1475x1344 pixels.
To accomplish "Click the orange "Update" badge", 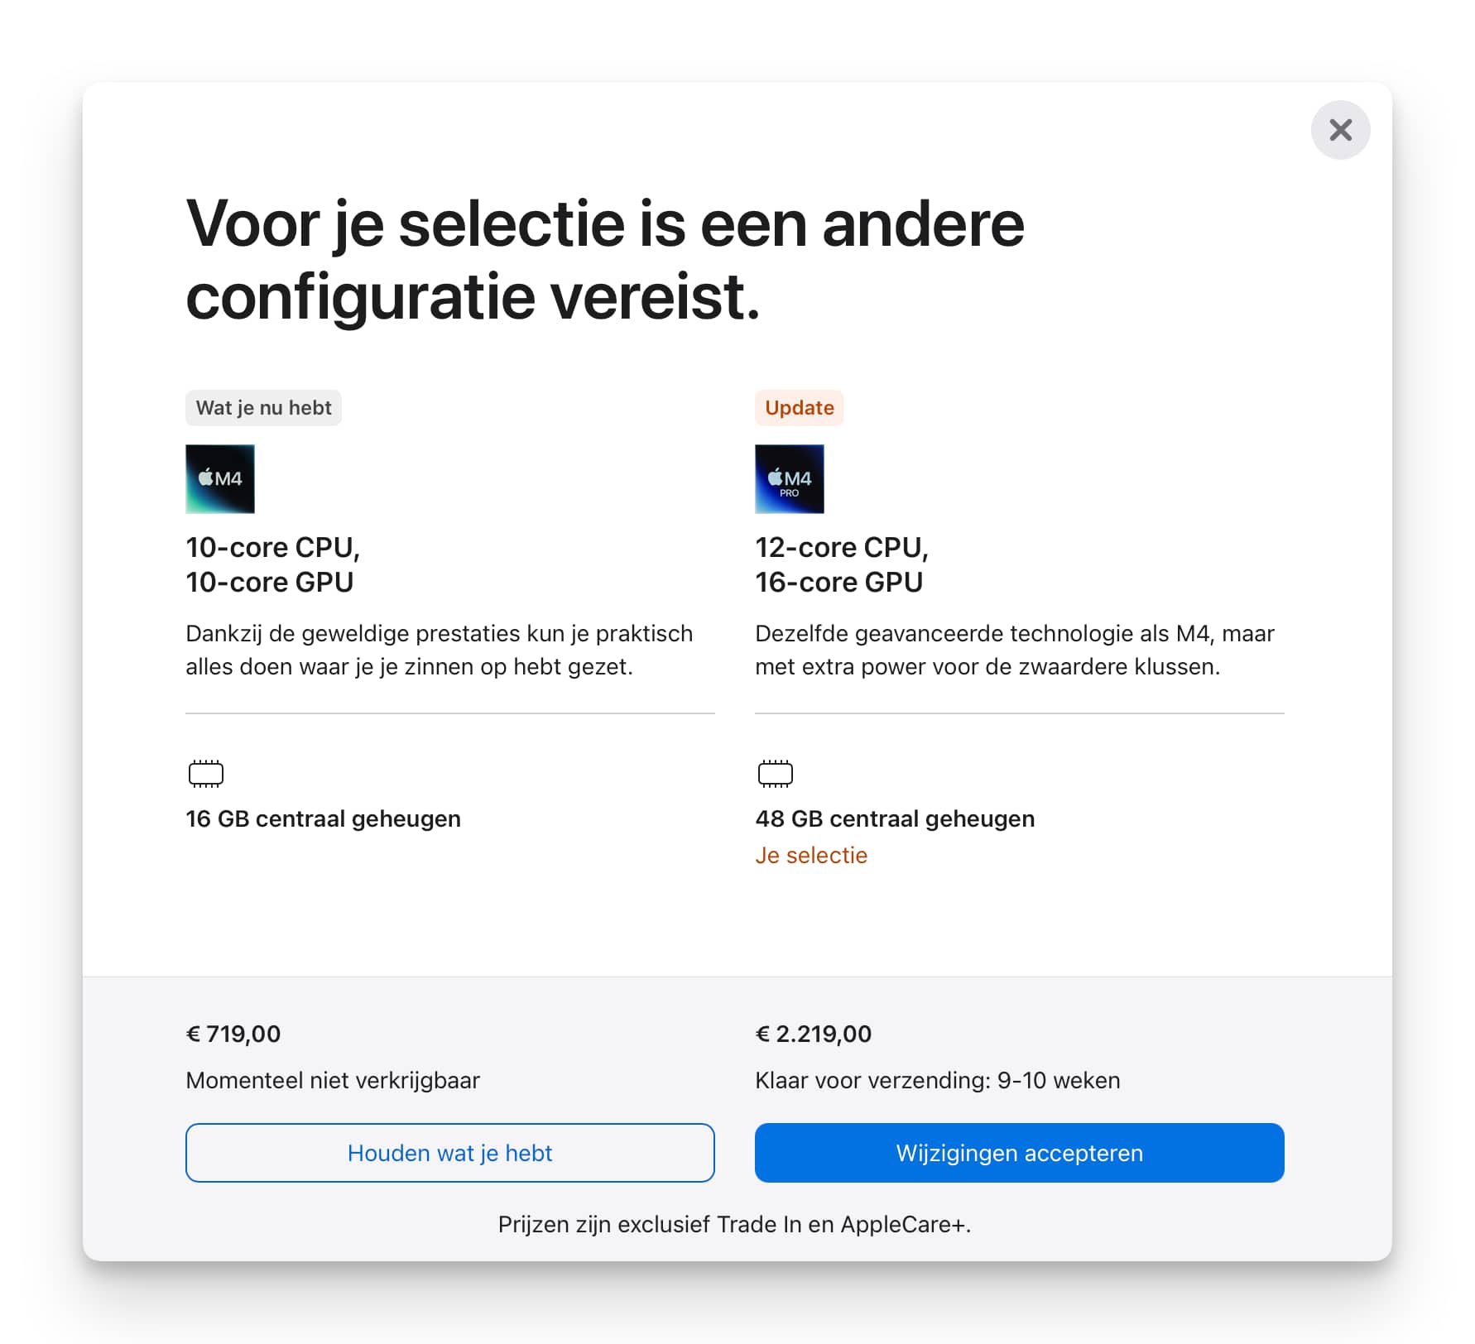I will coord(799,408).
